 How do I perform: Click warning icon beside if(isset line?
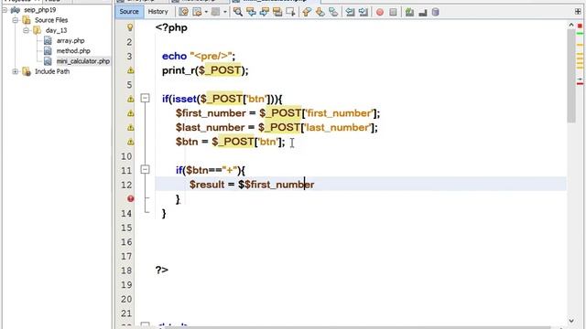pyautogui.click(x=130, y=99)
